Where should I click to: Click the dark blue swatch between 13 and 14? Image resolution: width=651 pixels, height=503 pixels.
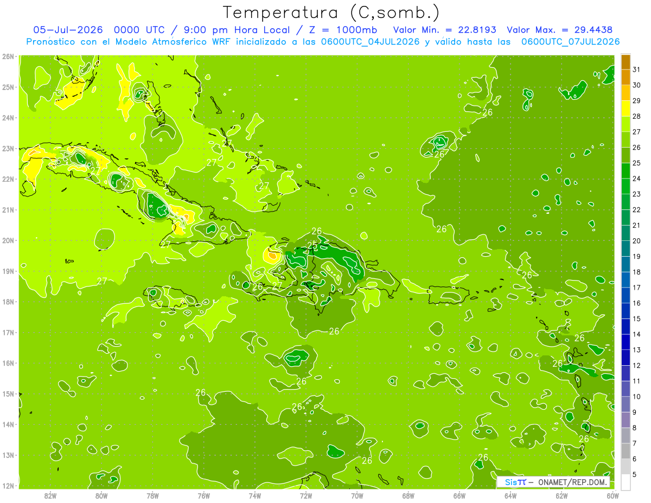pos(626,342)
